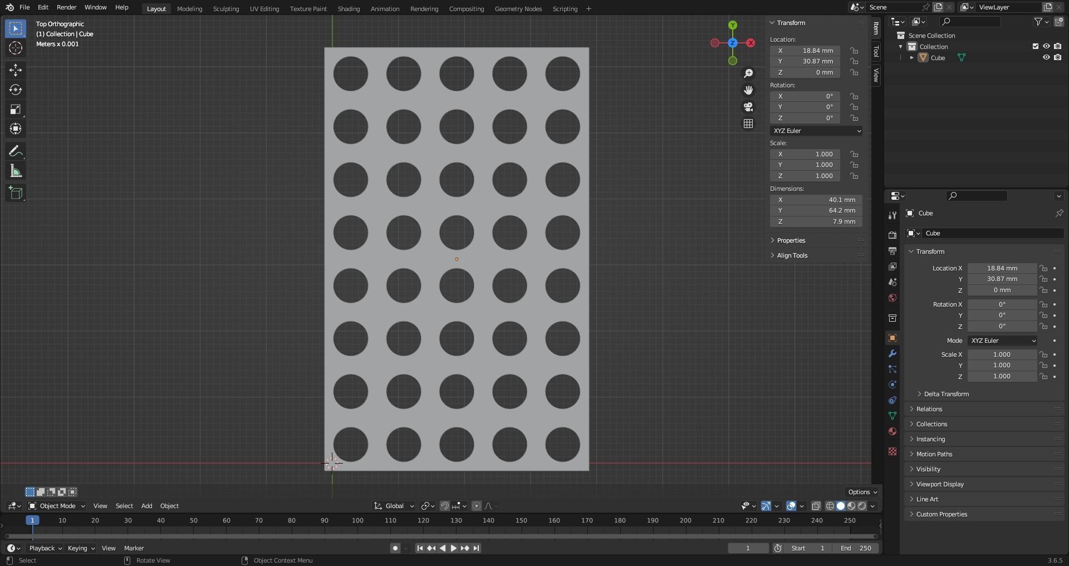Toggle lock on Location X in sidebar
Screen dimensions: 1069x566
click(x=854, y=51)
